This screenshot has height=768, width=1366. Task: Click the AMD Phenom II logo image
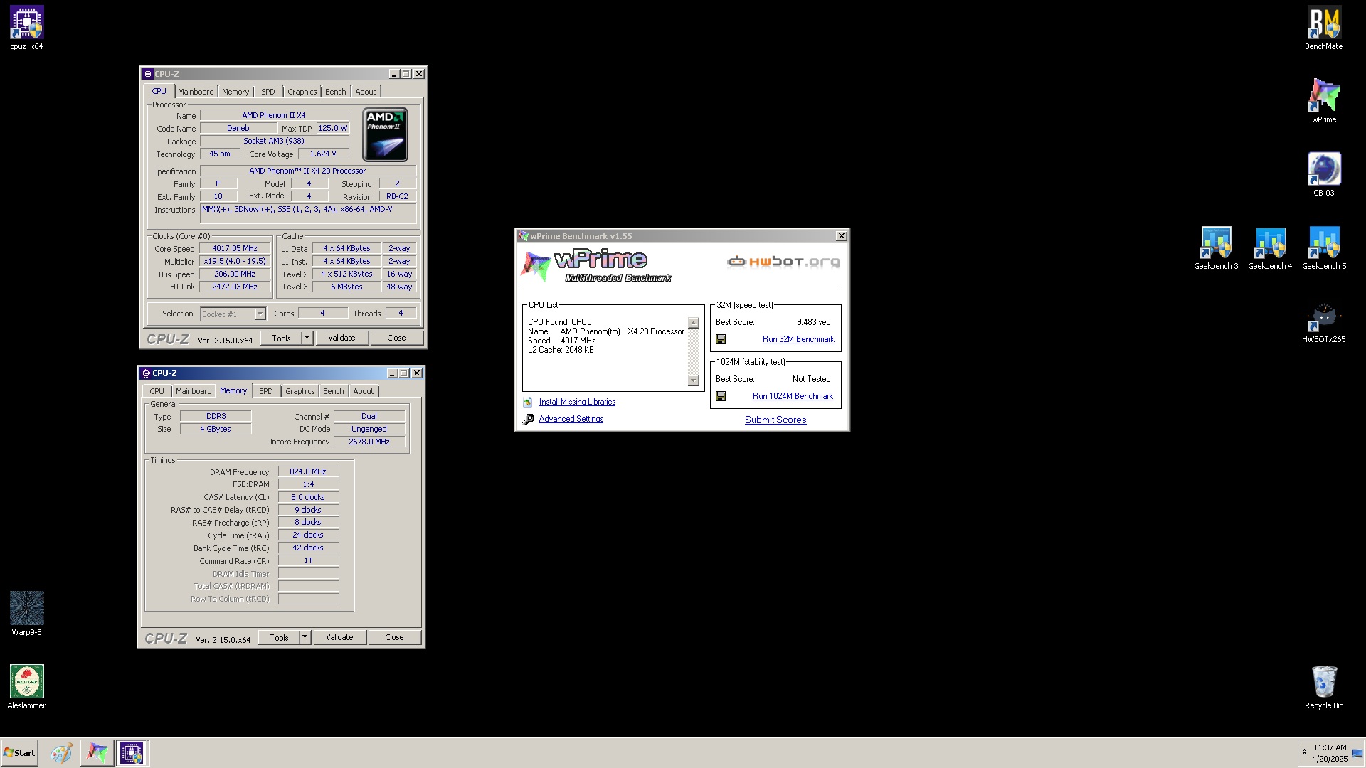click(385, 134)
